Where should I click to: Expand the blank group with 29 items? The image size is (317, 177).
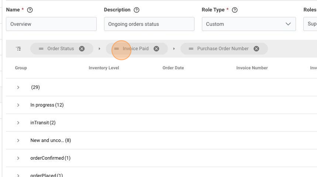tap(18, 87)
